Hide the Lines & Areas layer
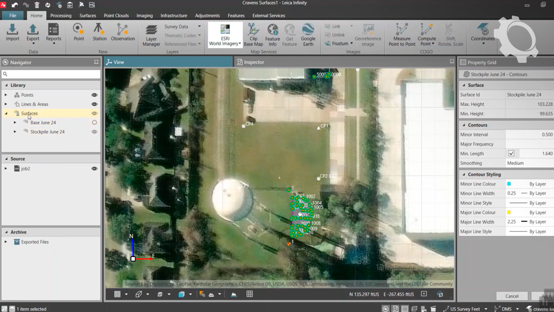The height and width of the screenshot is (312, 554). click(94, 104)
